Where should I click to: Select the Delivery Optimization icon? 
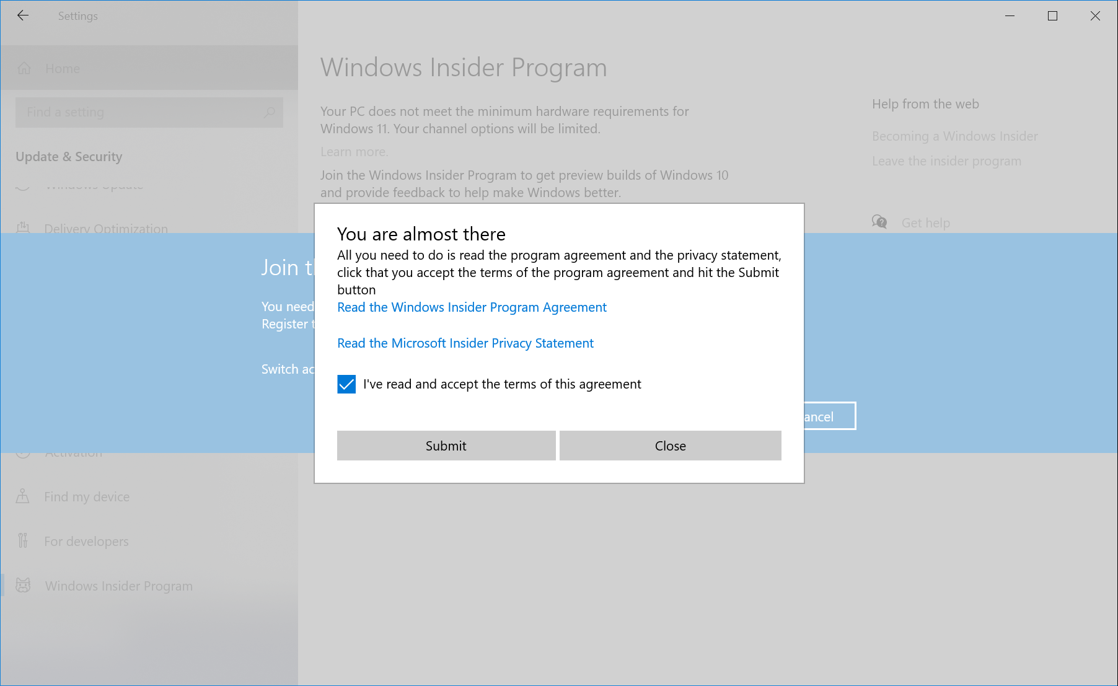click(x=23, y=228)
